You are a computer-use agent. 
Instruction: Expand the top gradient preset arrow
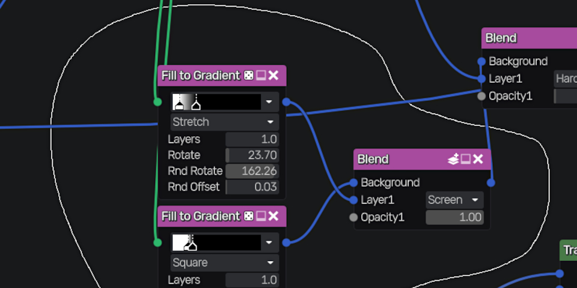(x=269, y=102)
